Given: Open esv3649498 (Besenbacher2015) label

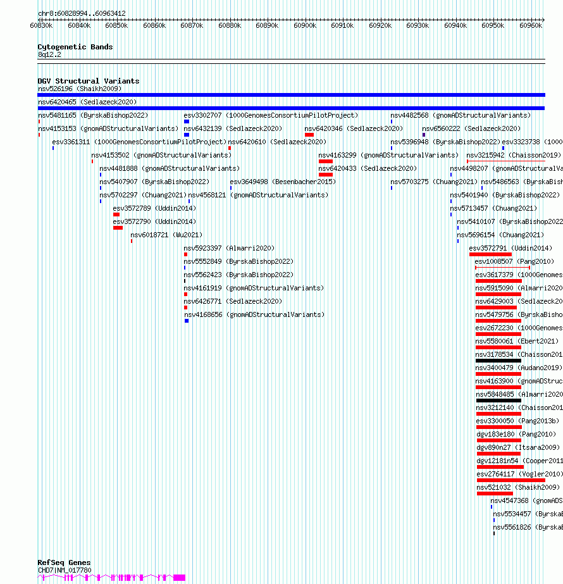Looking at the screenshot, I should (283, 182).
